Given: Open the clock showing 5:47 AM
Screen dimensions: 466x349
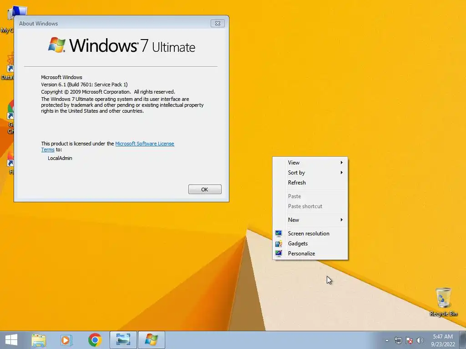Looking at the screenshot, I should (x=443, y=337).
